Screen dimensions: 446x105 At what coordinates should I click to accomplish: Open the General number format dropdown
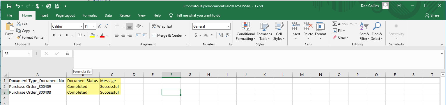point(228,26)
